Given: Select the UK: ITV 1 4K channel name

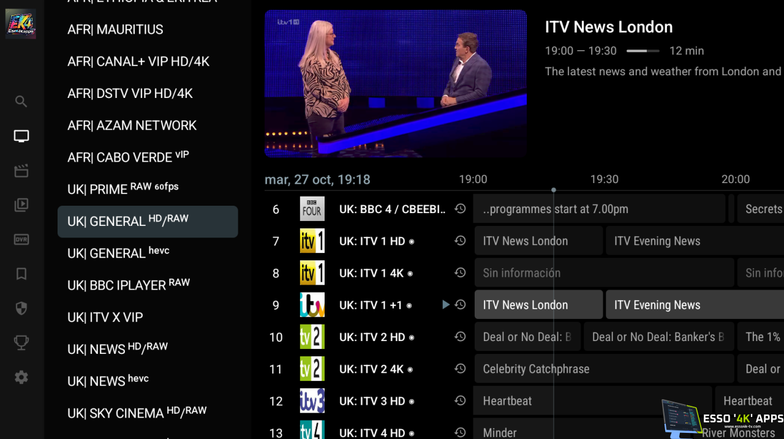Looking at the screenshot, I should pyautogui.click(x=372, y=273).
